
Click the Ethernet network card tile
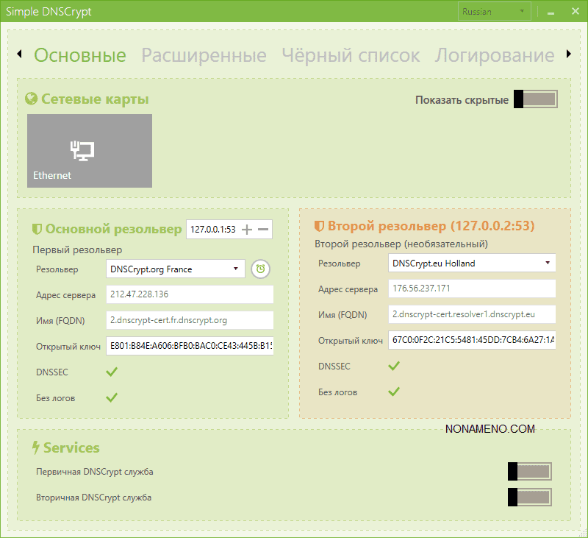click(x=90, y=151)
